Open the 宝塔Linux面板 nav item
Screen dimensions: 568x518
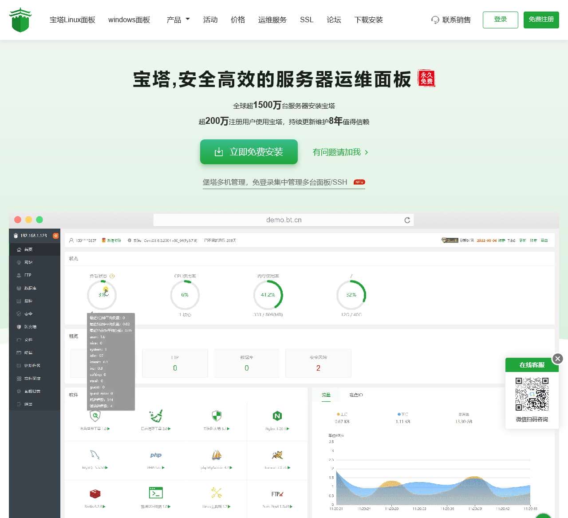click(x=72, y=20)
